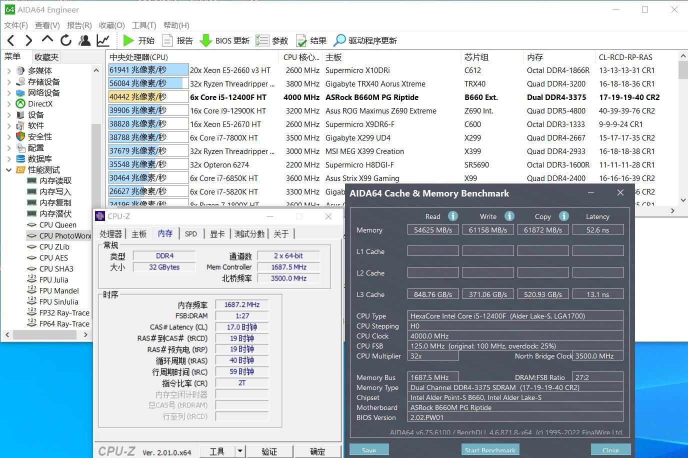688x458 pixels.
Task: Click the info icon next to Write
Action: [x=509, y=216]
